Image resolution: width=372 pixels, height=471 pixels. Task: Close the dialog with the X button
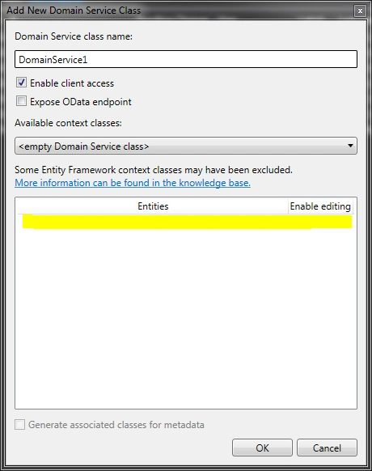click(360, 11)
